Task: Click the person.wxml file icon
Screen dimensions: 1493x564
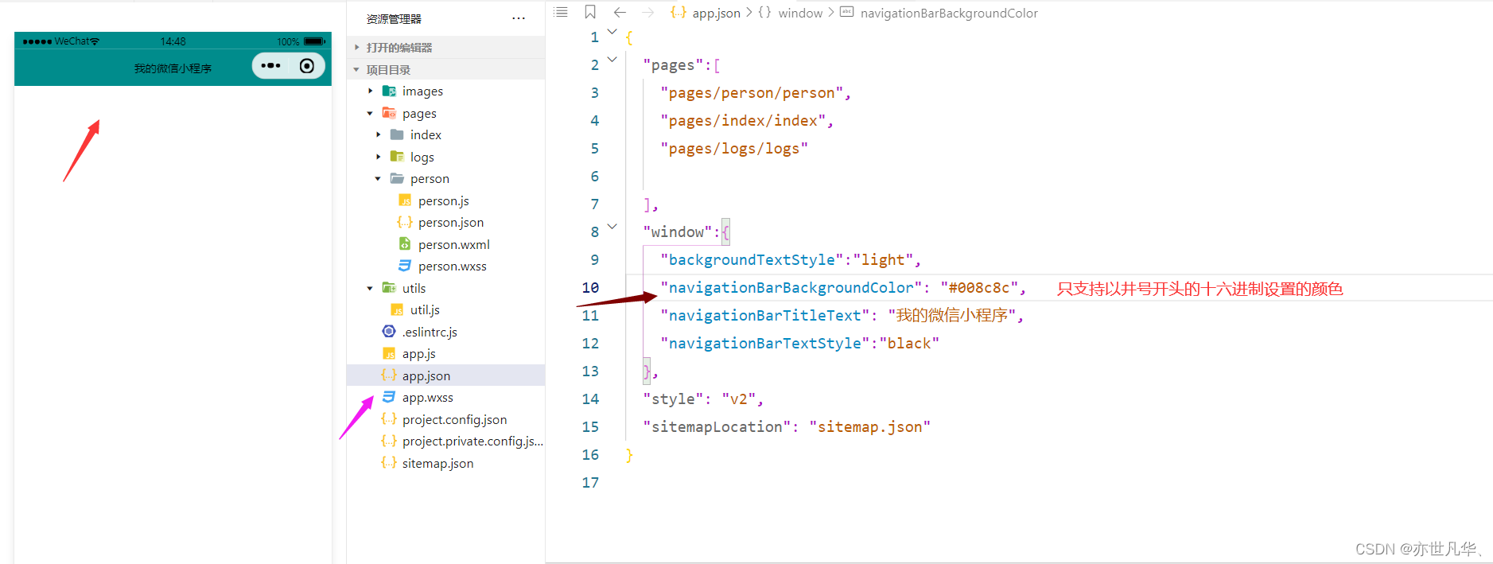Action: pos(405,244)
